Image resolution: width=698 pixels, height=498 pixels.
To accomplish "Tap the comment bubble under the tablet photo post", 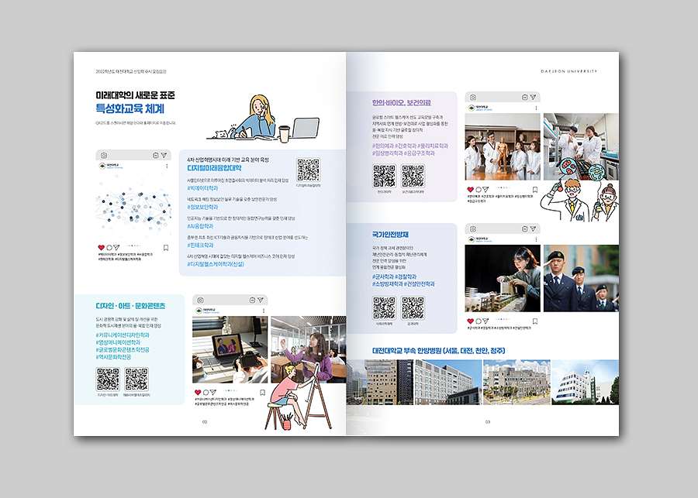I will tap(206, 392).
